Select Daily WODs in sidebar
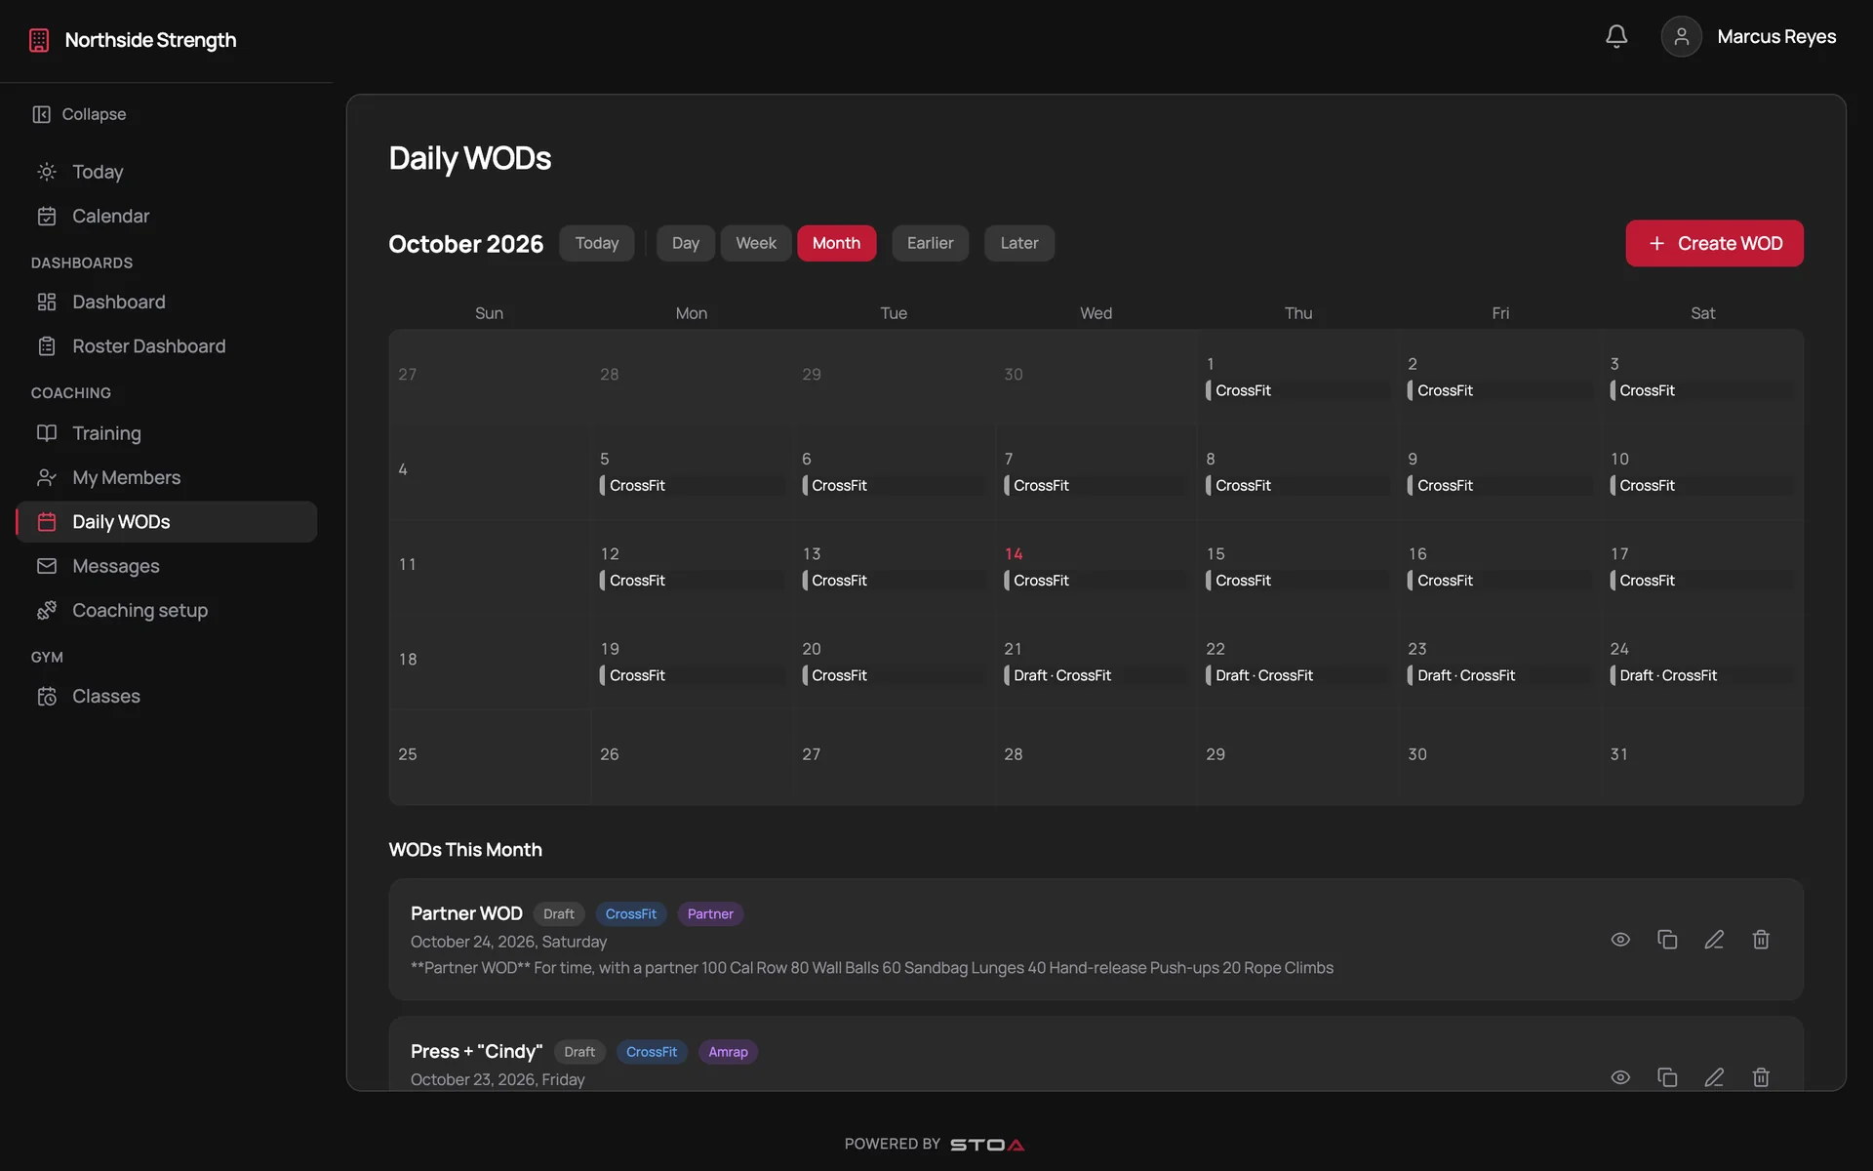 tap(166, 522)
